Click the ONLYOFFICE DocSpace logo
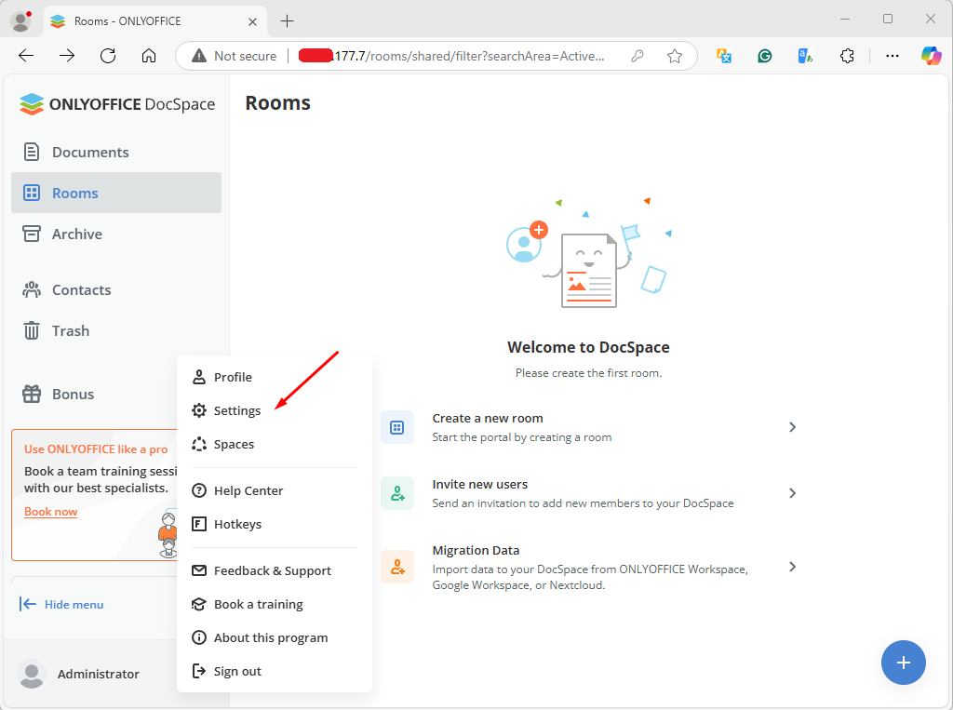 click(117, 104)
